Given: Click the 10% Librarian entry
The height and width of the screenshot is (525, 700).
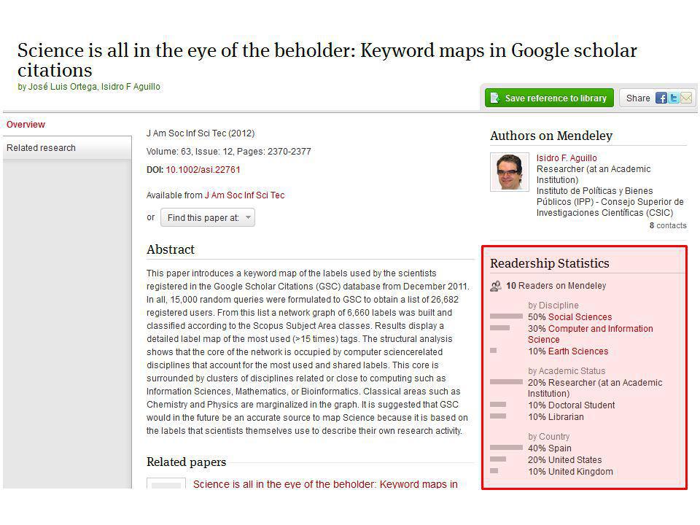Looking at the screenshot, I should 556,417.
